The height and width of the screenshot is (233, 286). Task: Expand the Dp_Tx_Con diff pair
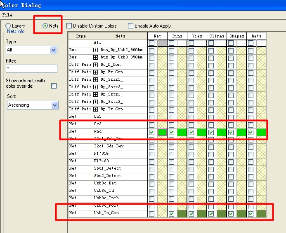click(x=96, y=109)
